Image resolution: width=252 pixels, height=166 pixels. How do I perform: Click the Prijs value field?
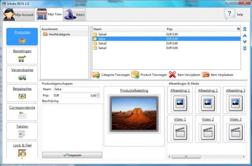coord(79,95)
